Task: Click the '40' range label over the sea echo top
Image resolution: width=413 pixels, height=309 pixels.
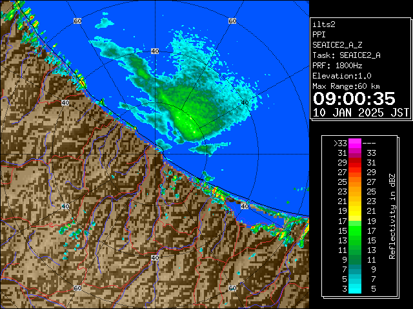Action: tap(155, 51)
